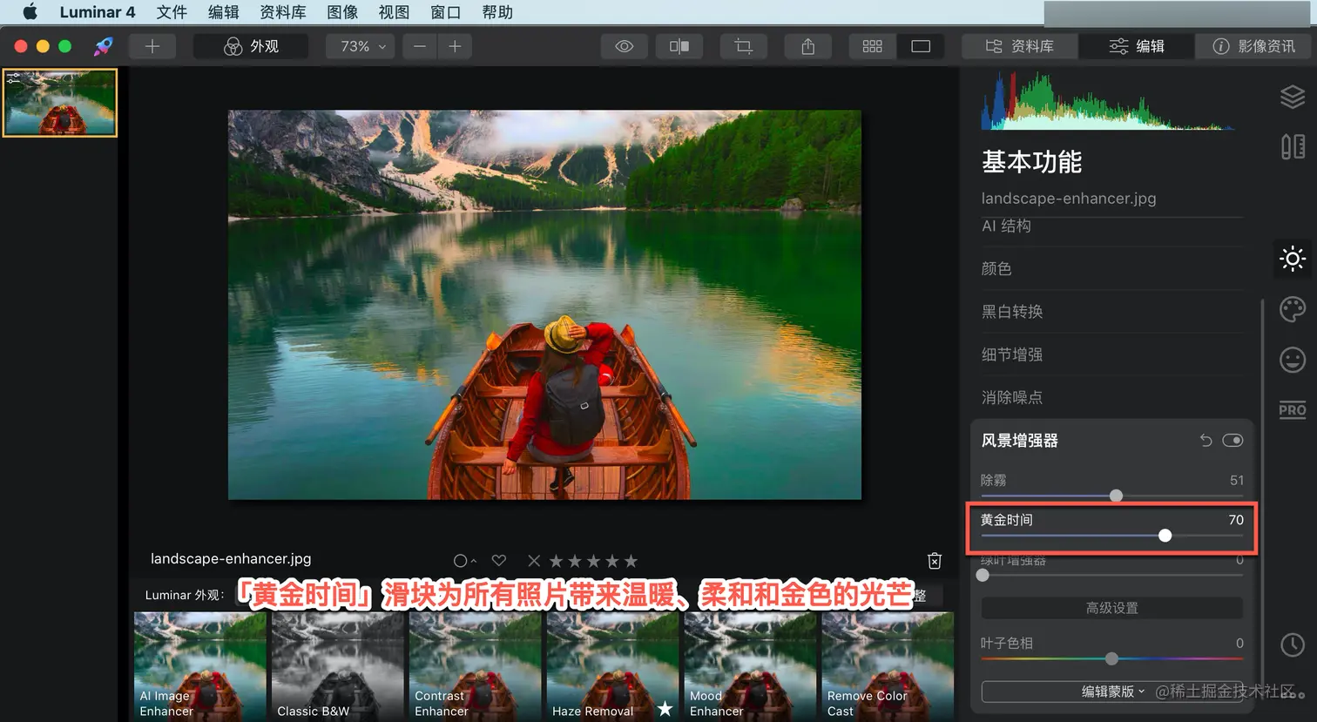Toggle the 外观 looks panel button
The width and height of the screenshot is (1317, 722).
[251, 46]
